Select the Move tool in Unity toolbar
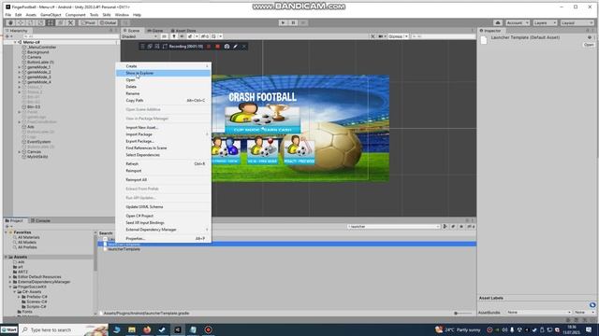 tap(21, 22)
